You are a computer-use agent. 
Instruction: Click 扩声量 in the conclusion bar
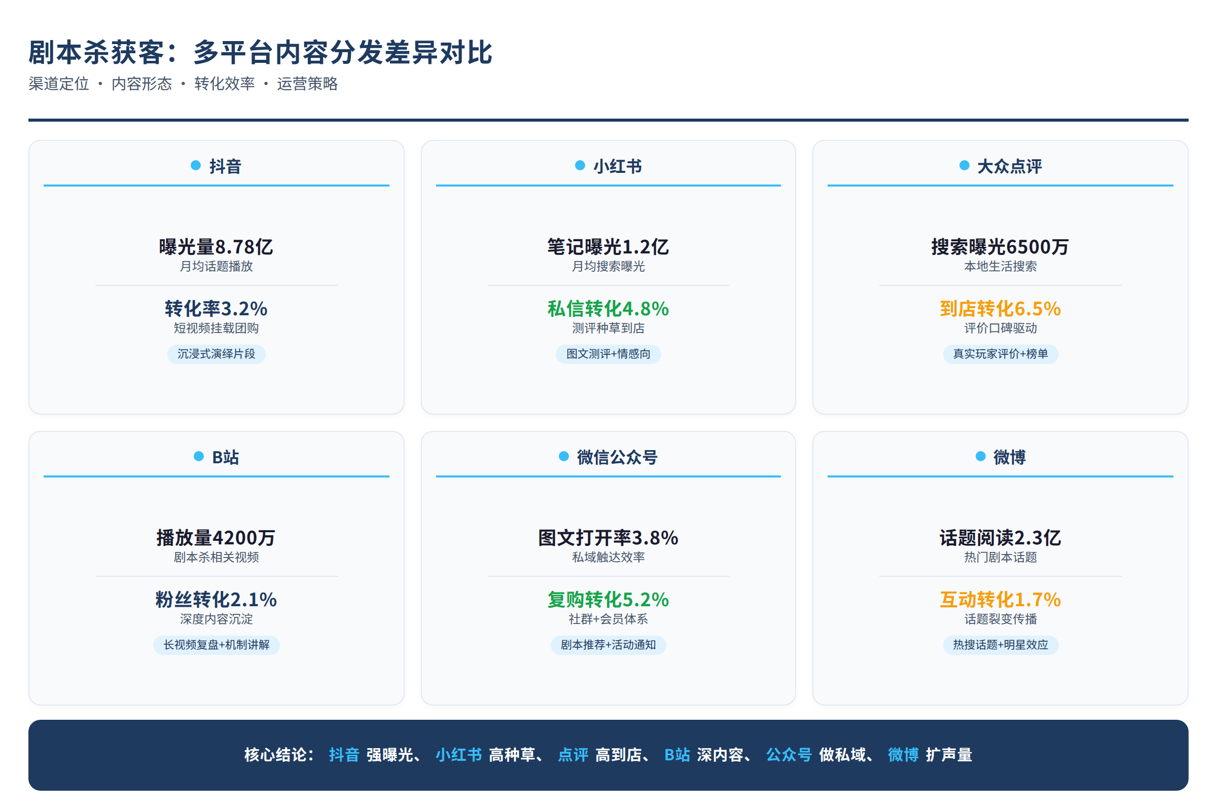point(949,755)
